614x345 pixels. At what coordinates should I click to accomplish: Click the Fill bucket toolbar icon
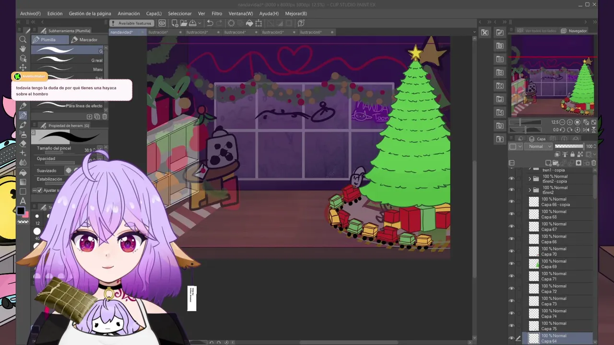[x=249, y=23]
